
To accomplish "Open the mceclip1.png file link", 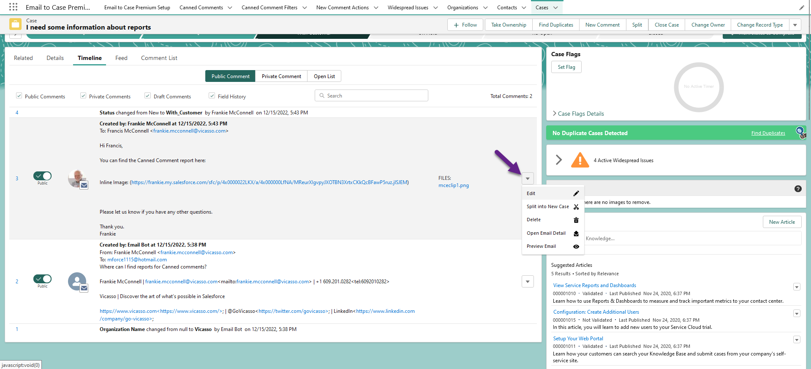I will pyautogui.click(x=454, y=185).
